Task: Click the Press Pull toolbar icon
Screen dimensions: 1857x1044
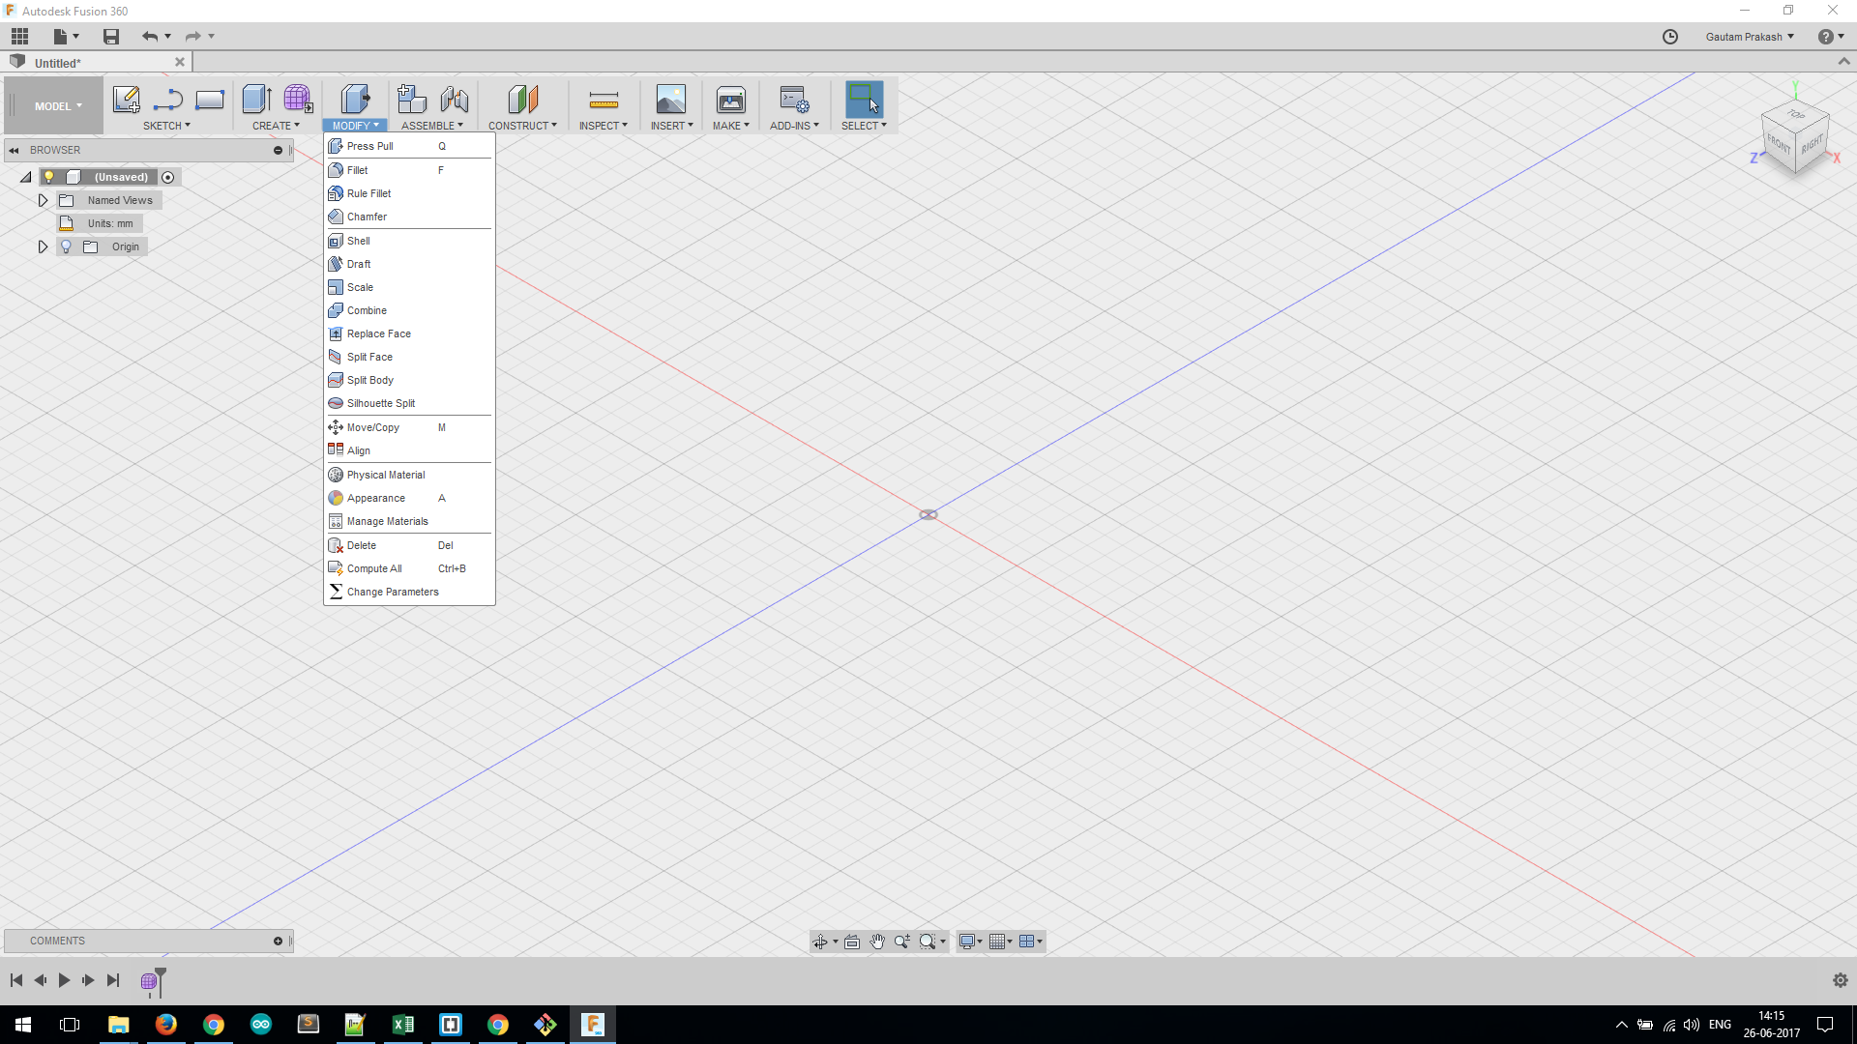Action: [355, 100]
